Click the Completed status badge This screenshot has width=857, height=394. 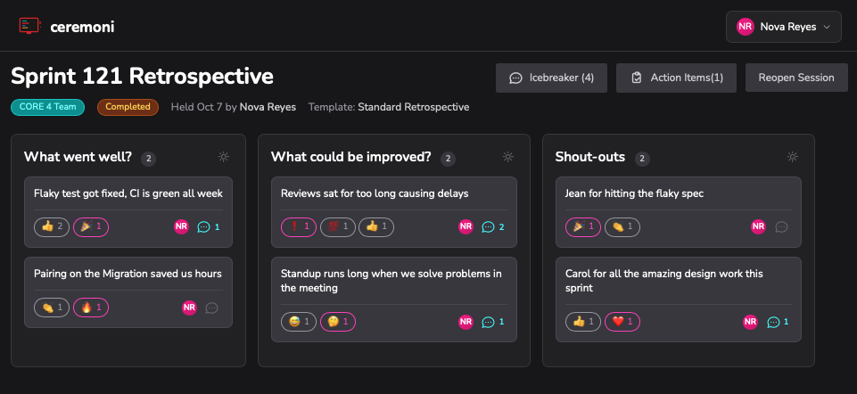(128, 107)
